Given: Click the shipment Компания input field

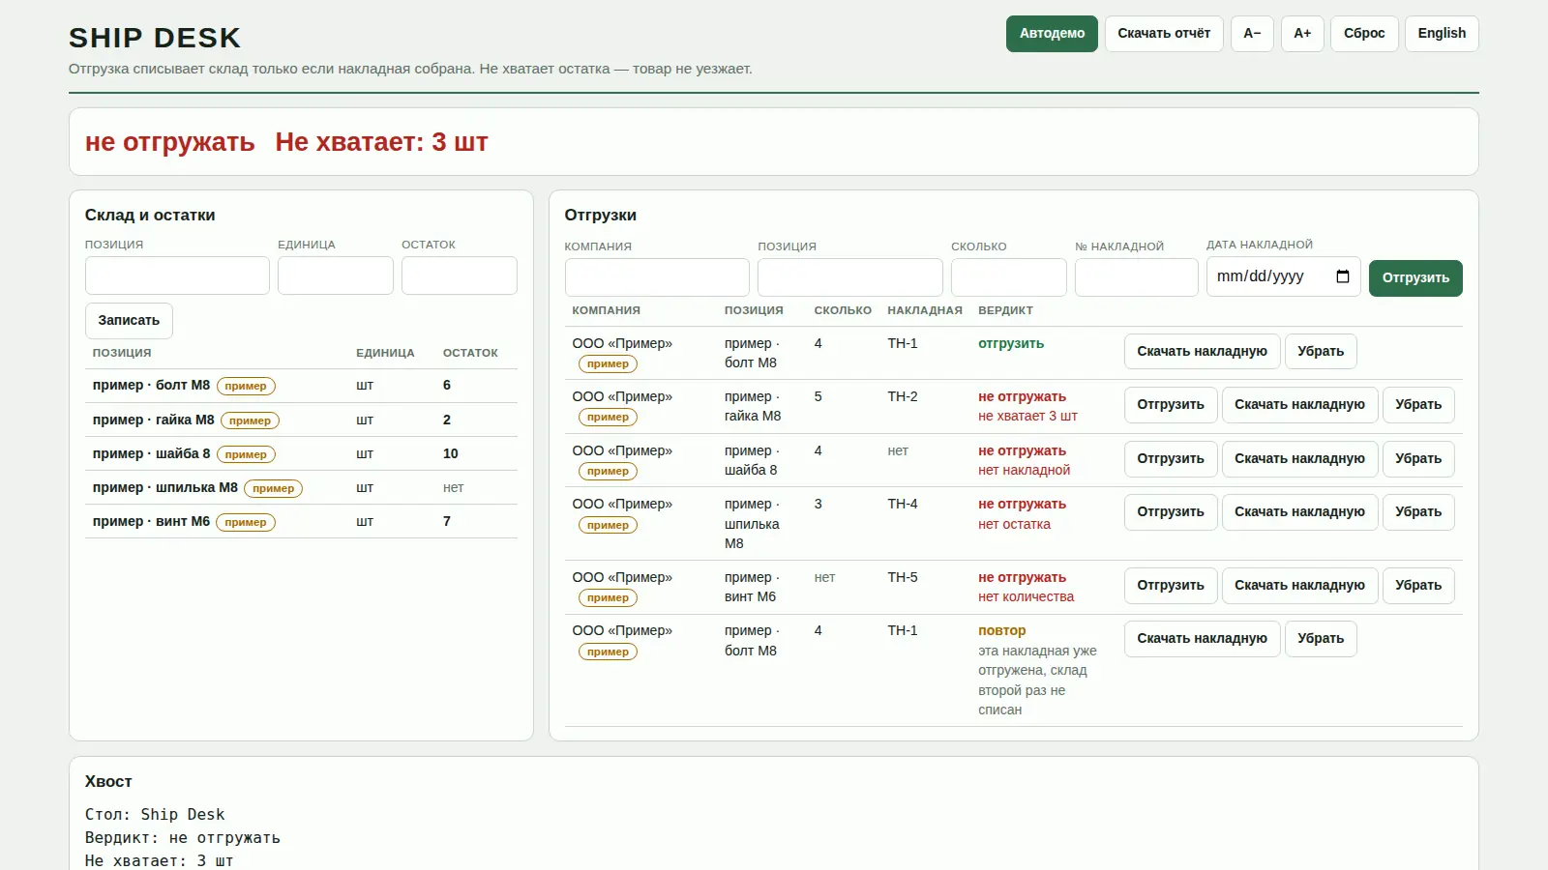Looking at the screenshot, I should [x=657, y=277].
